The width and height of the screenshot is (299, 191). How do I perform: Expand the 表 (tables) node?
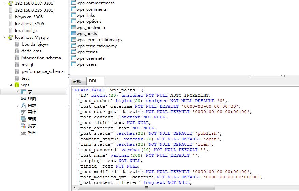click(x=17, y=92)
